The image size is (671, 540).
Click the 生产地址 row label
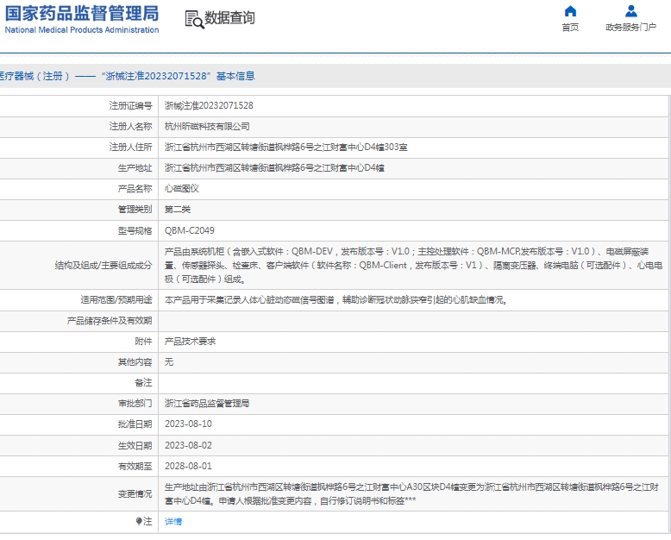[135, 168]
